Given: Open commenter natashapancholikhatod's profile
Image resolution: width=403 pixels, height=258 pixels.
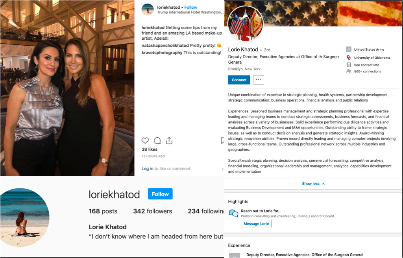Looking at the screenshot, I should (x=165, y=46).
